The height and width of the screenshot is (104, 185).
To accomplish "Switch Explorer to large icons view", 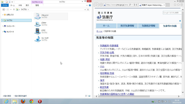I will pyautogui.click(x=89, y=96).
